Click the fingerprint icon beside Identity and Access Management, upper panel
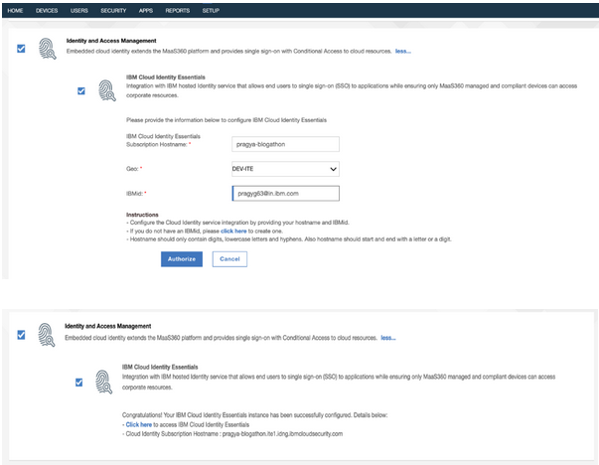Viewport: 599px width, 465px height. pos(48,49)
